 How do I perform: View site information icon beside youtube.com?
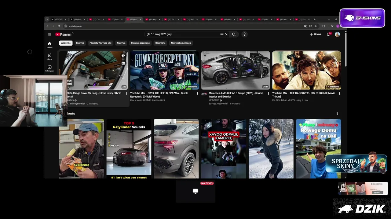(65, 26)
